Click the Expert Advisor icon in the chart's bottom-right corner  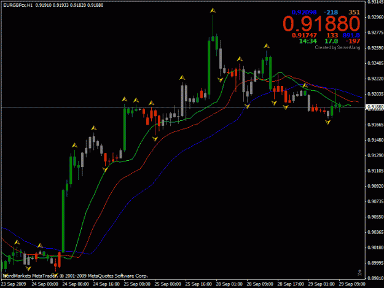click(359, 273)
